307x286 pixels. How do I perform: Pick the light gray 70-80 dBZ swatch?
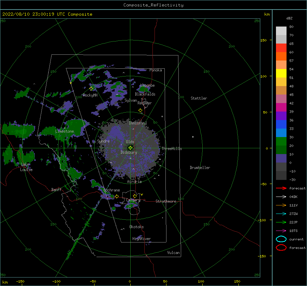coord(281,31)
